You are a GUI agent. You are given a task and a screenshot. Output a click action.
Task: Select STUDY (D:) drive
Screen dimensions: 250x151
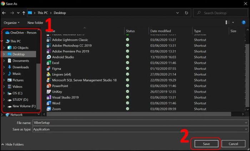[18, 100]
